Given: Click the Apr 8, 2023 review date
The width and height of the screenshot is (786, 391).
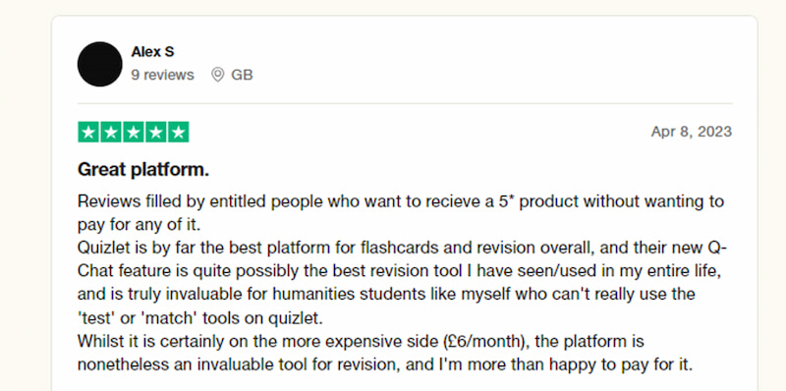Looking at the screenshot, I should (x=692, y=132).
